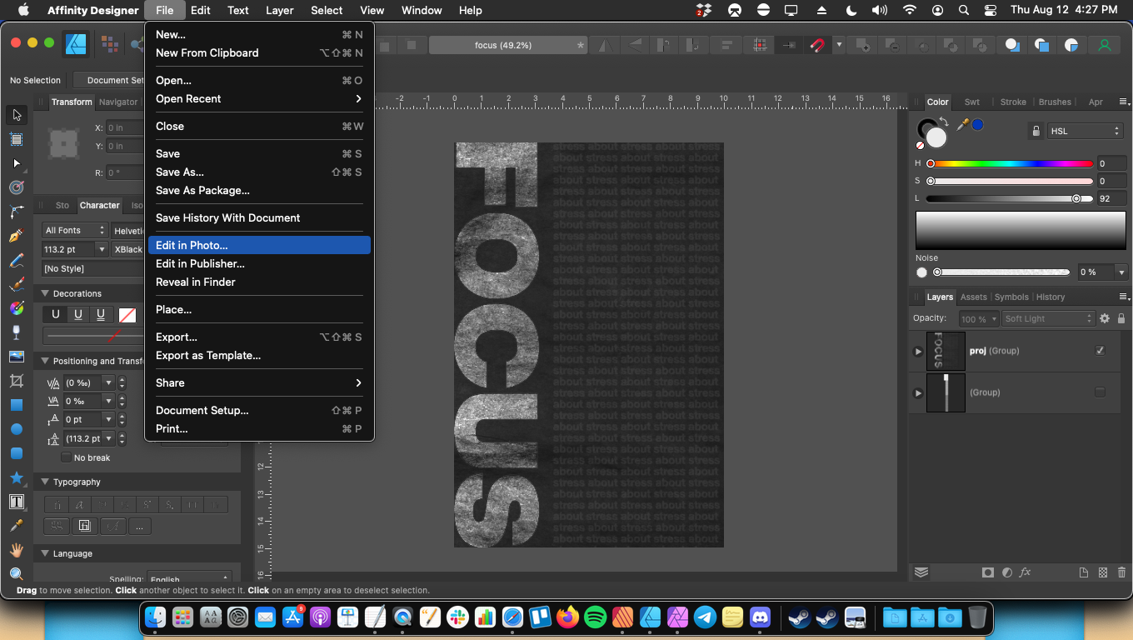Select the Pen tool

(16, 237)
